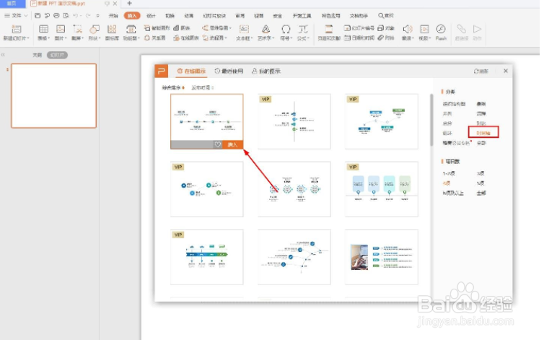The height and width of the screenshot is (340, 544).
Task: Click the dialog vertical scrollbar
Action: [431, 120]
